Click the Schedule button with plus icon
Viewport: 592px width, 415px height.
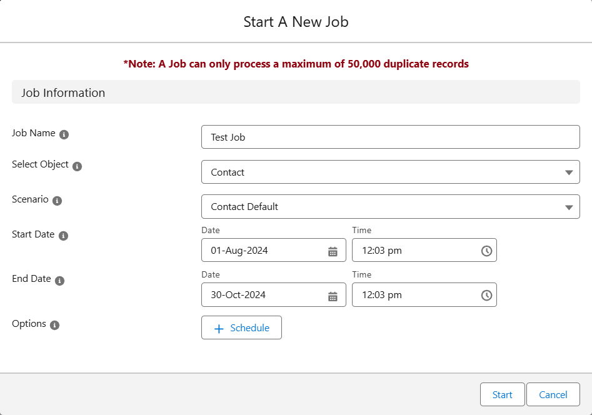(x=242, y=327)
